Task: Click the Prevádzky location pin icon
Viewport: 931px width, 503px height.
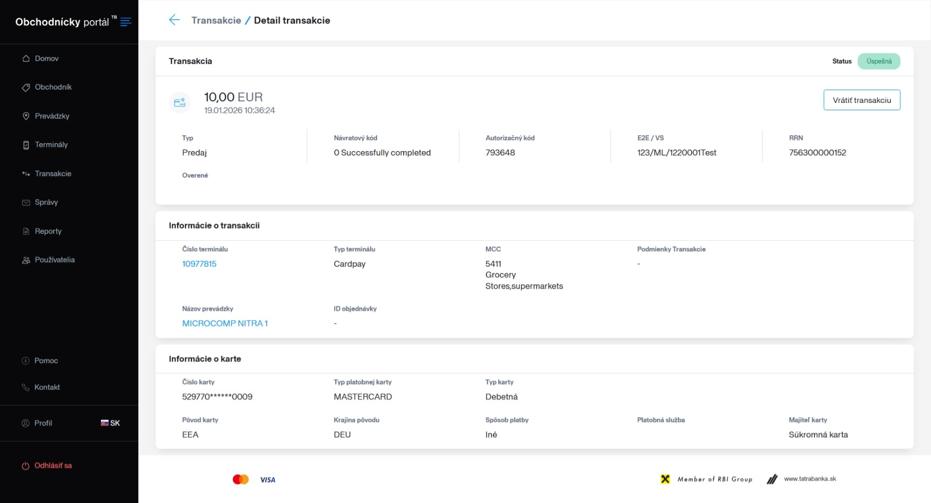Action: [26, 116]
